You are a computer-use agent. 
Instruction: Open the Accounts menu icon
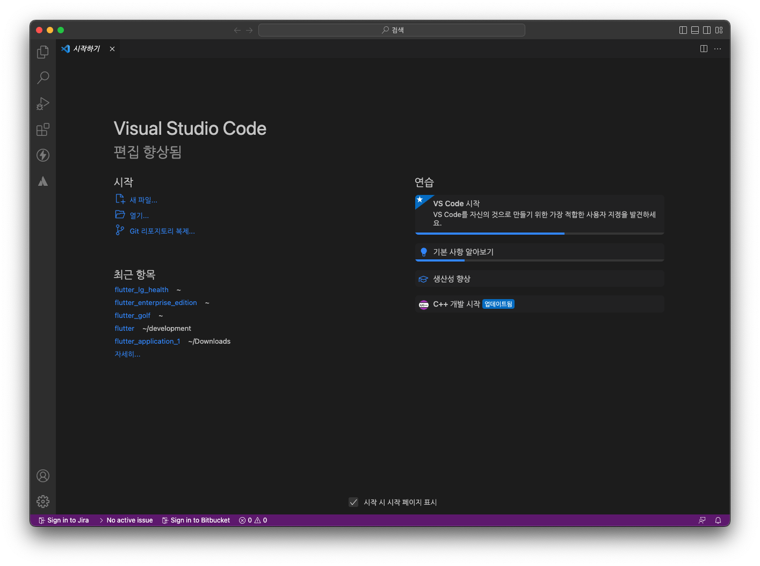click(43, 476)
